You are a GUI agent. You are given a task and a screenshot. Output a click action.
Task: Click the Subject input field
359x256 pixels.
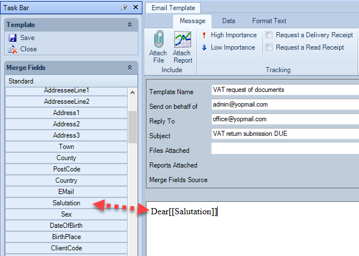pyautogui.click(x=285, y=134)
